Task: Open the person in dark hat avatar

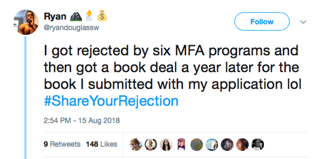Action: (x=227, y=145)
